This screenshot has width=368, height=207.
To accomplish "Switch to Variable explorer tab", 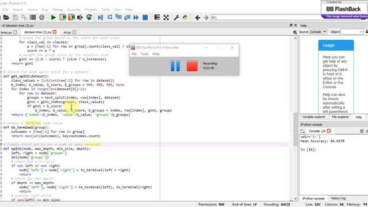I will (314, 117).
